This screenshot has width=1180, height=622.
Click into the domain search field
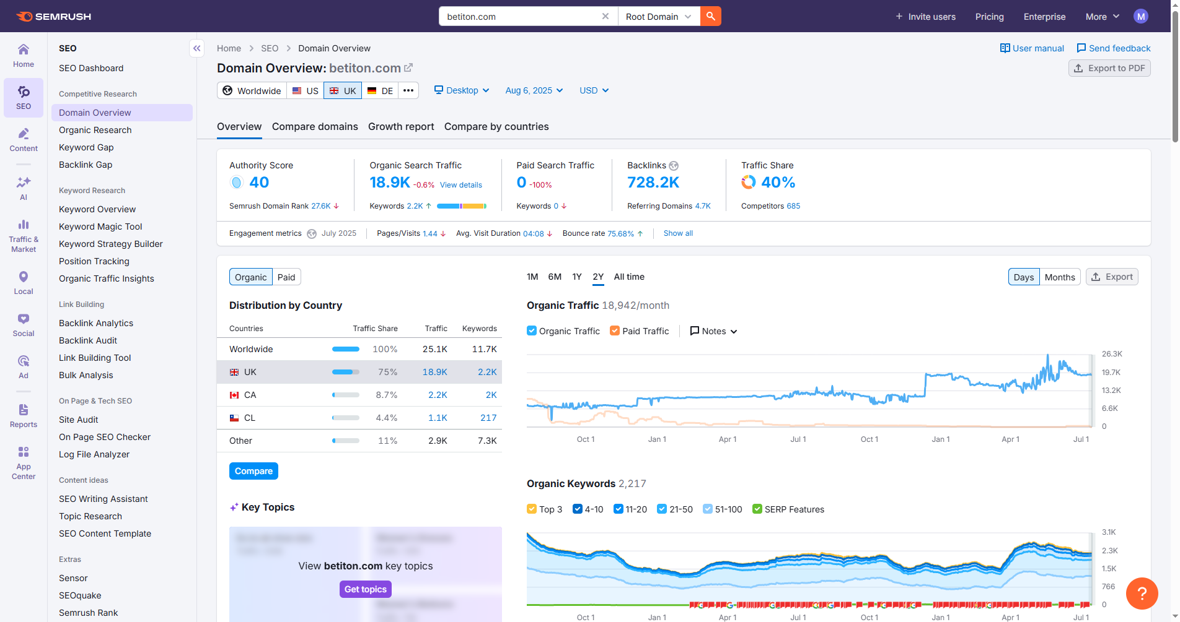(x=521, y=16)
